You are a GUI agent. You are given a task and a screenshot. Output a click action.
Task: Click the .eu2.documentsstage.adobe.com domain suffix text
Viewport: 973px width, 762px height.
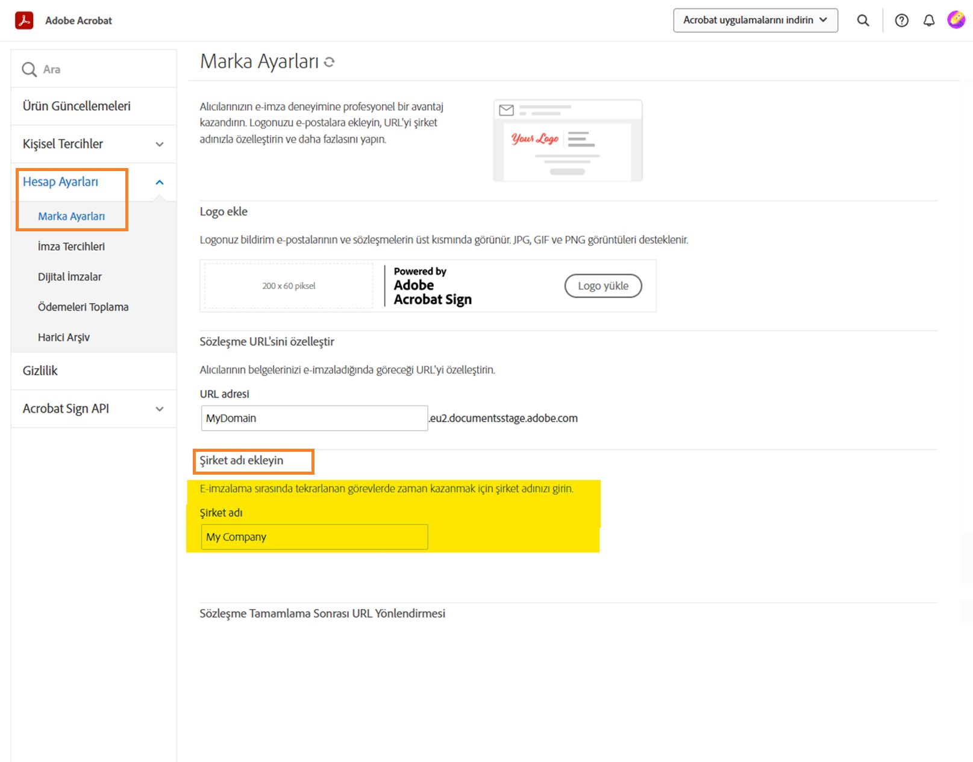click(504, 418)
